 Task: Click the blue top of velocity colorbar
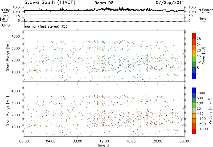(194, 90)
